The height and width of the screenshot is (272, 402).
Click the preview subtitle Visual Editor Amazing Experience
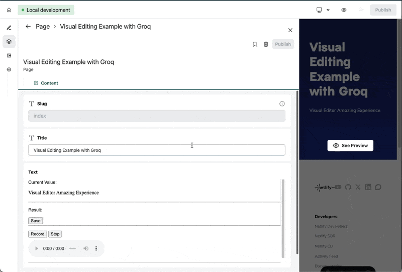(x=345, y=110)
